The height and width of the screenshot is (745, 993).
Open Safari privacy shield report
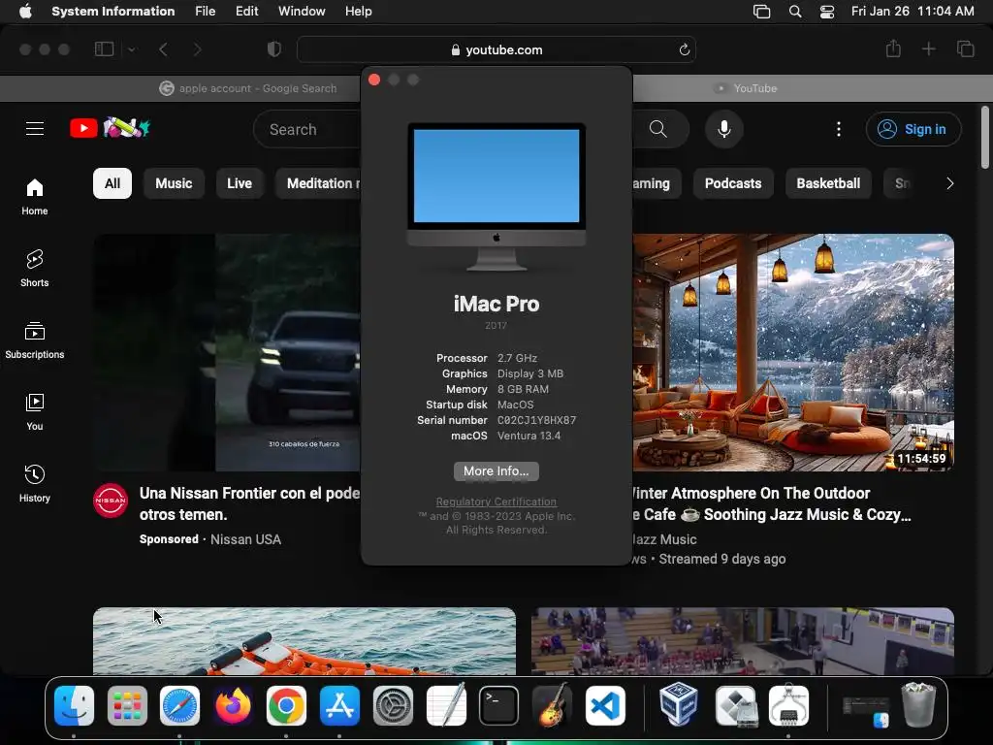(x=274, y=49)
